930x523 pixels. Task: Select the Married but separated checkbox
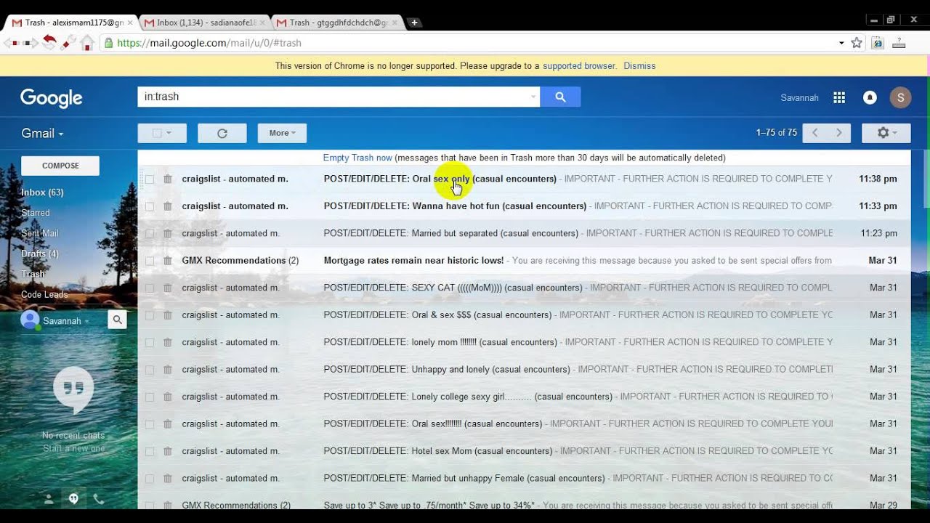point(149,233)
